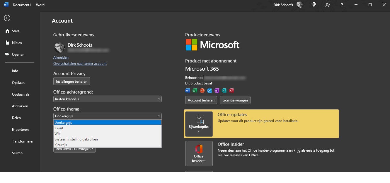Expand the Office-achtergrond combo box
This screenshot has width=390, height=183.
108,99
